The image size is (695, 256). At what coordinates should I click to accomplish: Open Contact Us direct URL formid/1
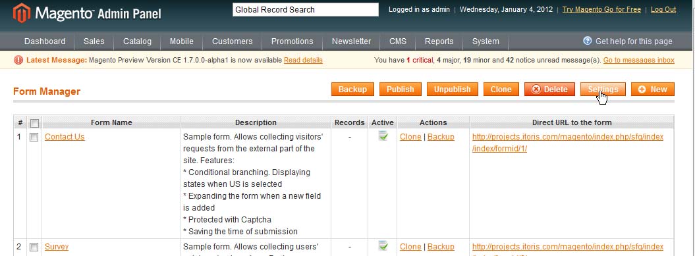pyautogui.click(x=568, y=143)
